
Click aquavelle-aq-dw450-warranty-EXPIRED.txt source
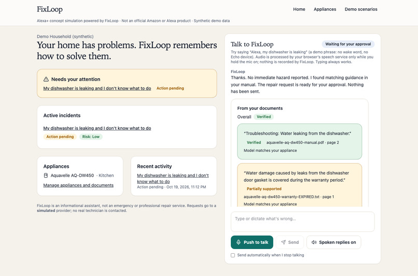point(289,197)
